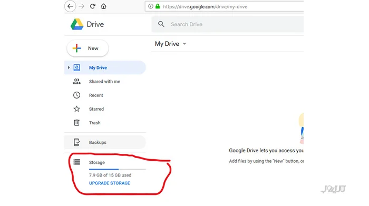Screen dimensions: 369x206
Task: Click 'Google Drive lets you access' text
Action: [266, 151]
